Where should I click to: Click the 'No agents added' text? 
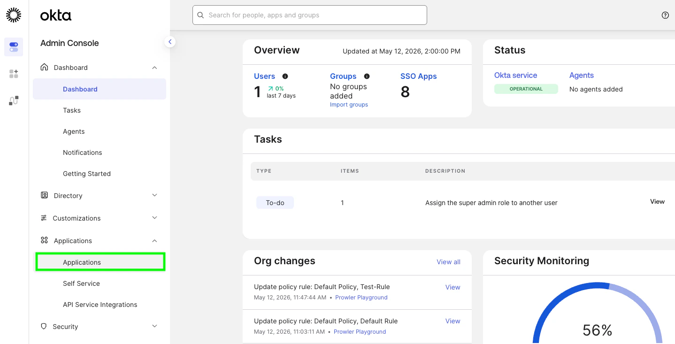coord(596,89)
